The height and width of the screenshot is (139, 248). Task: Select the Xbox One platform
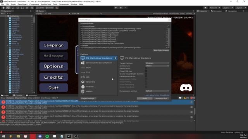click(x=99, y=82)
